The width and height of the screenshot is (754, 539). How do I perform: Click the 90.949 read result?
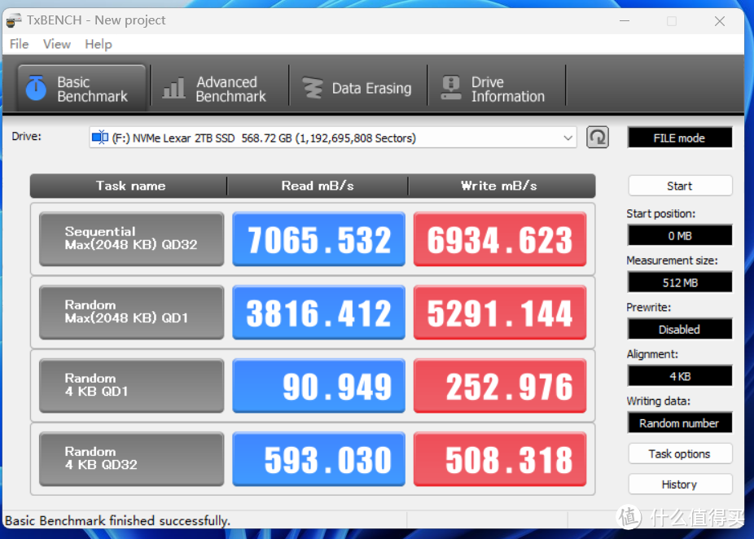pos(319,386)
